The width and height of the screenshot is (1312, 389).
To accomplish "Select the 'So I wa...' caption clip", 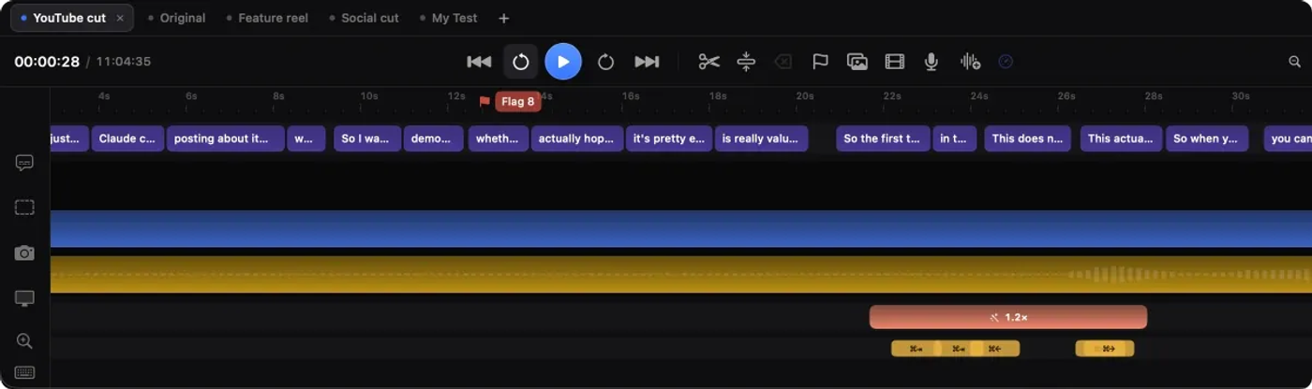I will coord(367,138).
